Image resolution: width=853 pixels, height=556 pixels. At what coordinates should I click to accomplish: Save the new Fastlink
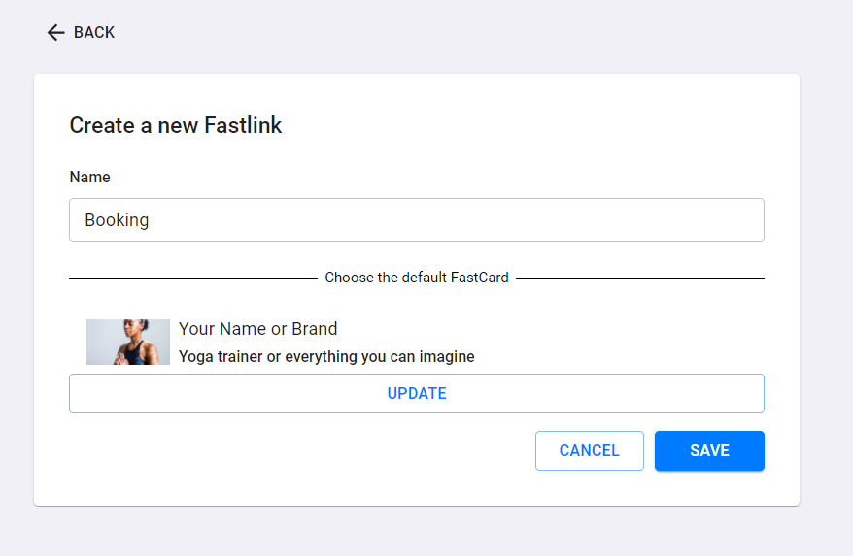pos(709,450)
